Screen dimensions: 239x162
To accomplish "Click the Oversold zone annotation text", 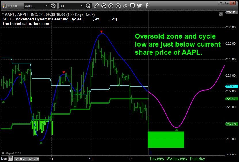I will tap(178, 44).
